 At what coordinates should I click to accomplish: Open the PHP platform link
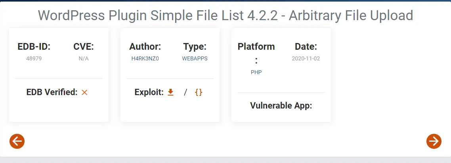point(256,73)
